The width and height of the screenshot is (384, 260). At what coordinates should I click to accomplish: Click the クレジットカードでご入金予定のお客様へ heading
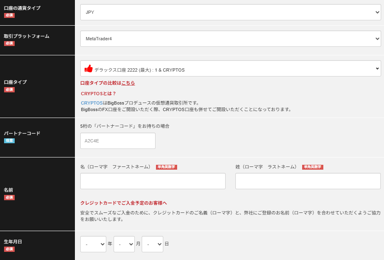[124, 203]
